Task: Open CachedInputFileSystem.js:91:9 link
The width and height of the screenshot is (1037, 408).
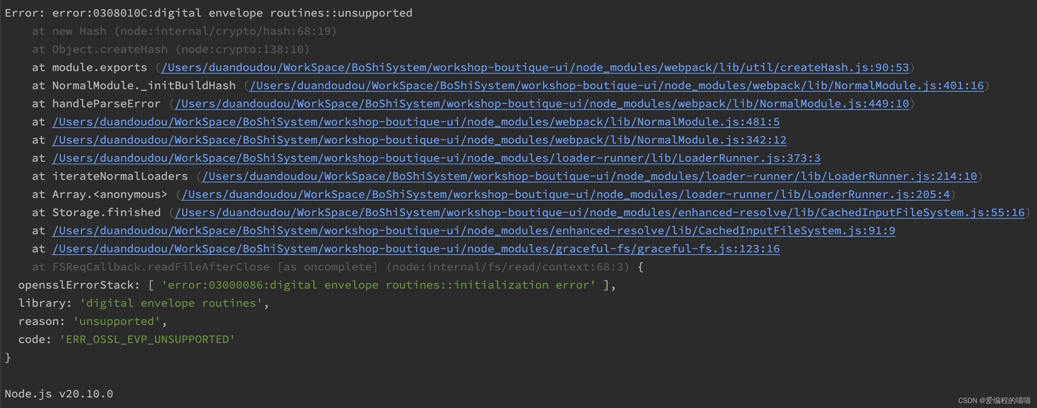Action: pos(474,230)
